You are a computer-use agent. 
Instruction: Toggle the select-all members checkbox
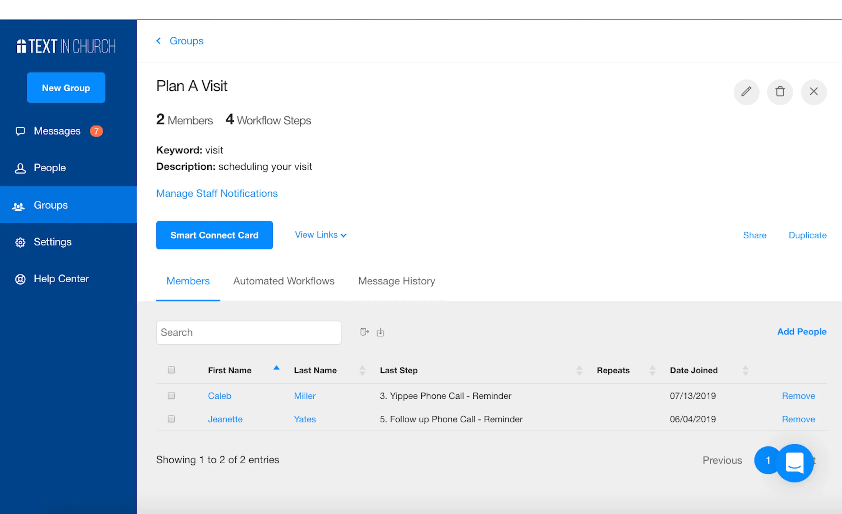(x=172, y=370)
